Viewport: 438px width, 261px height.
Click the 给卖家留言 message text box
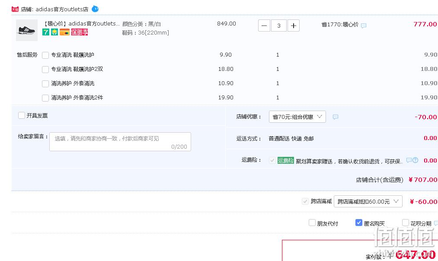point(120,142)
